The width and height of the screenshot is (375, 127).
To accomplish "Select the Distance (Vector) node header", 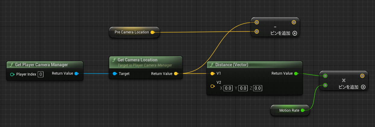I will click(254, 65).
